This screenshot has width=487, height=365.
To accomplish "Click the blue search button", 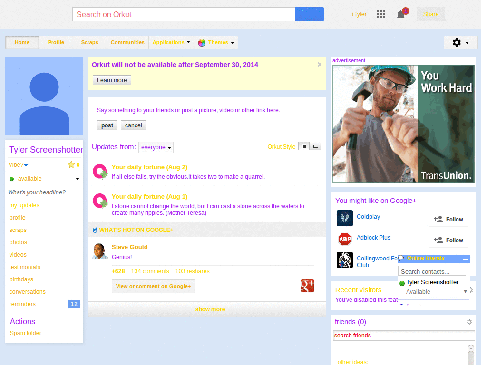I will pos(309,14).
